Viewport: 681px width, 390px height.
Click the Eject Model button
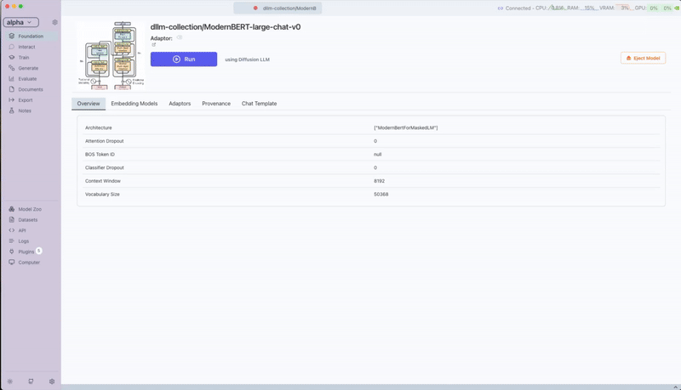click(x=643, y=59)
